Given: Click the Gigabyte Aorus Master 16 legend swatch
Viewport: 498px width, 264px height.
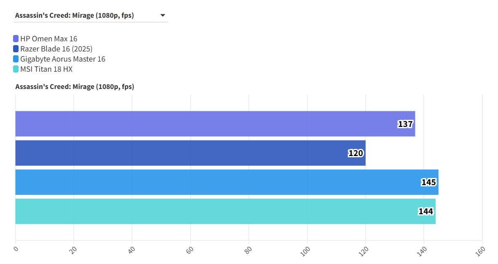Looking at the screenshot, I should click(x=16, y=59).
